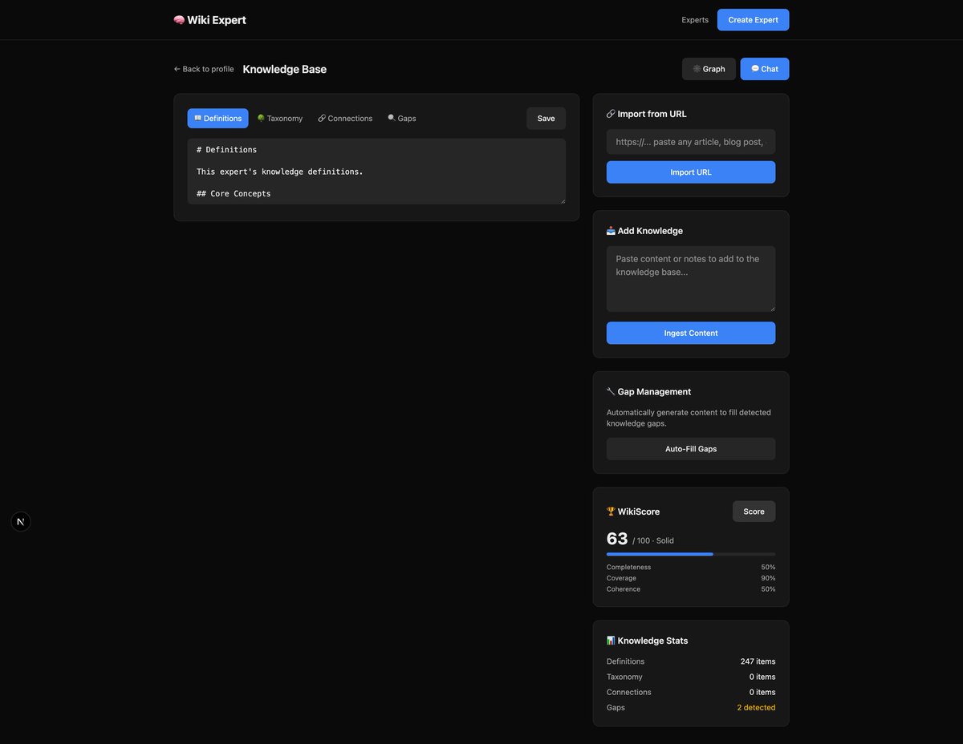Screen dimensions: 963x744
Task: Click the '## Core Concepts' line in the editor
Action: point(234,193)
